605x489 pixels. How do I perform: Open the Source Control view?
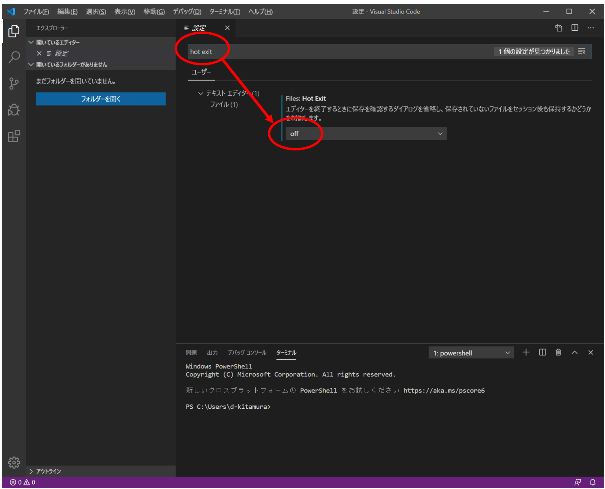(x=14, y=83)
